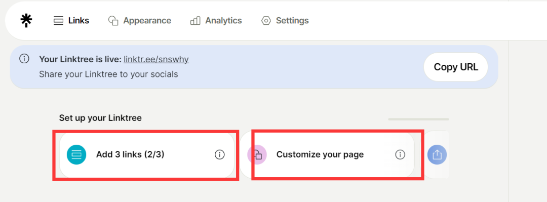Open the Analytics tab
Viewport: 547px width, 202px height.
[x=216, y=21]
